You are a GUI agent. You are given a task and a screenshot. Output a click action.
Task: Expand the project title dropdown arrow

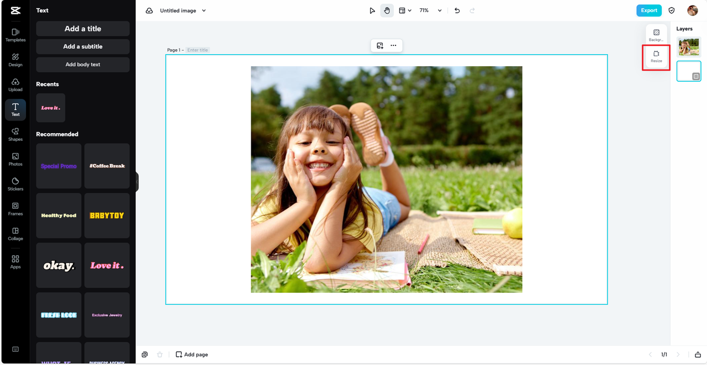204,10
